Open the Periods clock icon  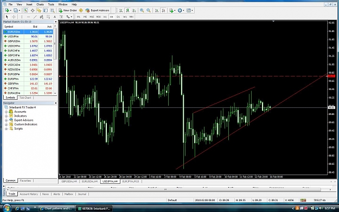click(180, 10)
